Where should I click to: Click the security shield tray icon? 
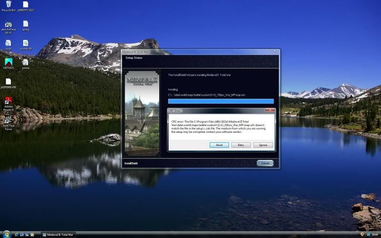click(x=362, y=234)
